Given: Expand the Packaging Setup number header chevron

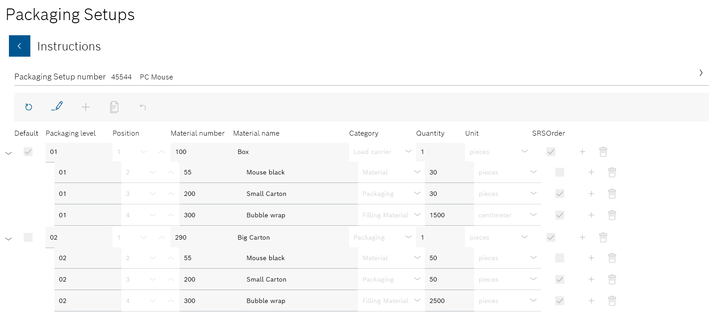Looking at the screenshot, I should pyautogui.click(x=701, y=73).
